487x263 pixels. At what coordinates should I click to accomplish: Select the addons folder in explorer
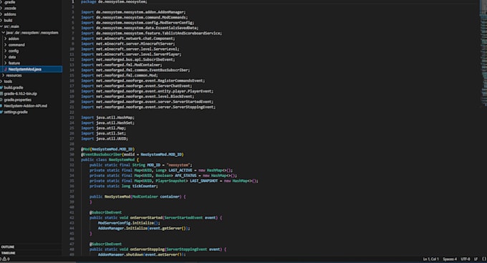[10, 14]
